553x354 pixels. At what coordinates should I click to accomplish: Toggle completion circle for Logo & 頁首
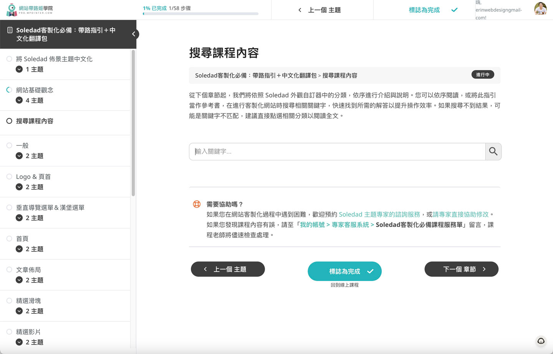9,177
